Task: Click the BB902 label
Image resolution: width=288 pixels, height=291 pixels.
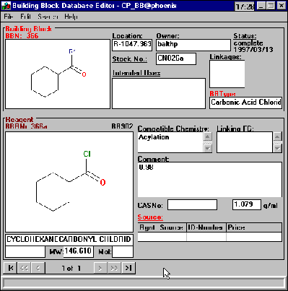Action: point(122,126)
